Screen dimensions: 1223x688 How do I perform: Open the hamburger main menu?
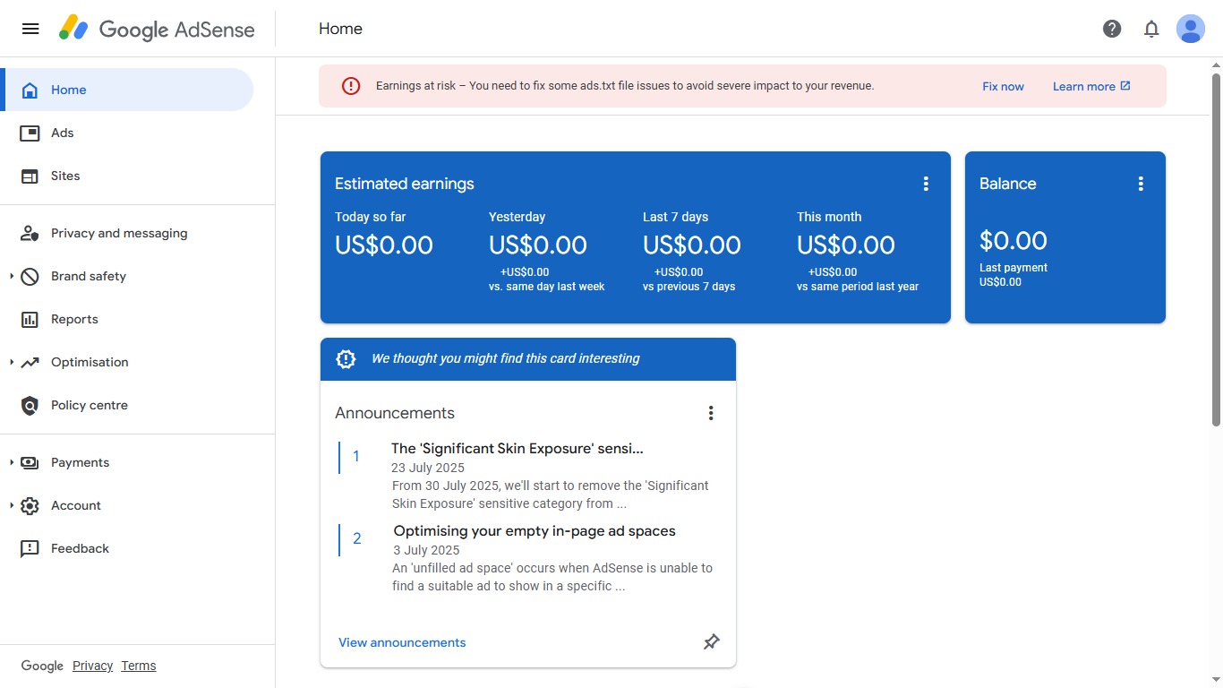(x=30, y=29)
